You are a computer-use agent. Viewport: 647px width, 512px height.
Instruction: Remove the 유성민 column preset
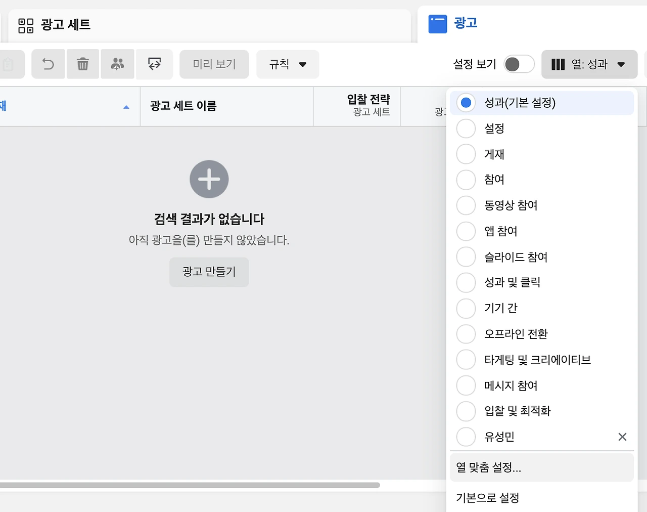pyautogui.click(x=622, y=437)
